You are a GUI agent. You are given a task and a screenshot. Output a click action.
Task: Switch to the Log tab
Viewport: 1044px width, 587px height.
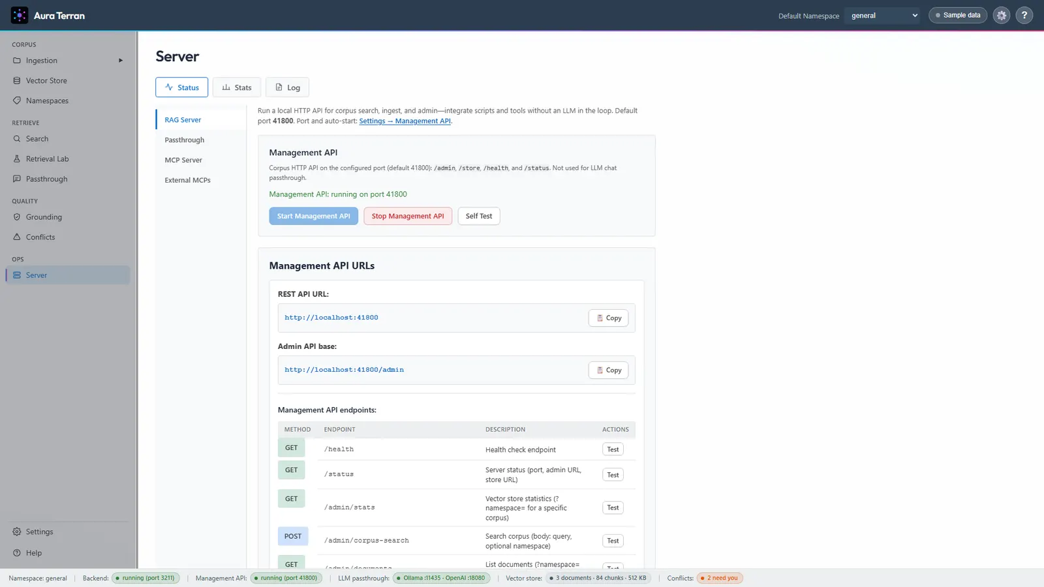pyautogui.click(x=288, y=87)
